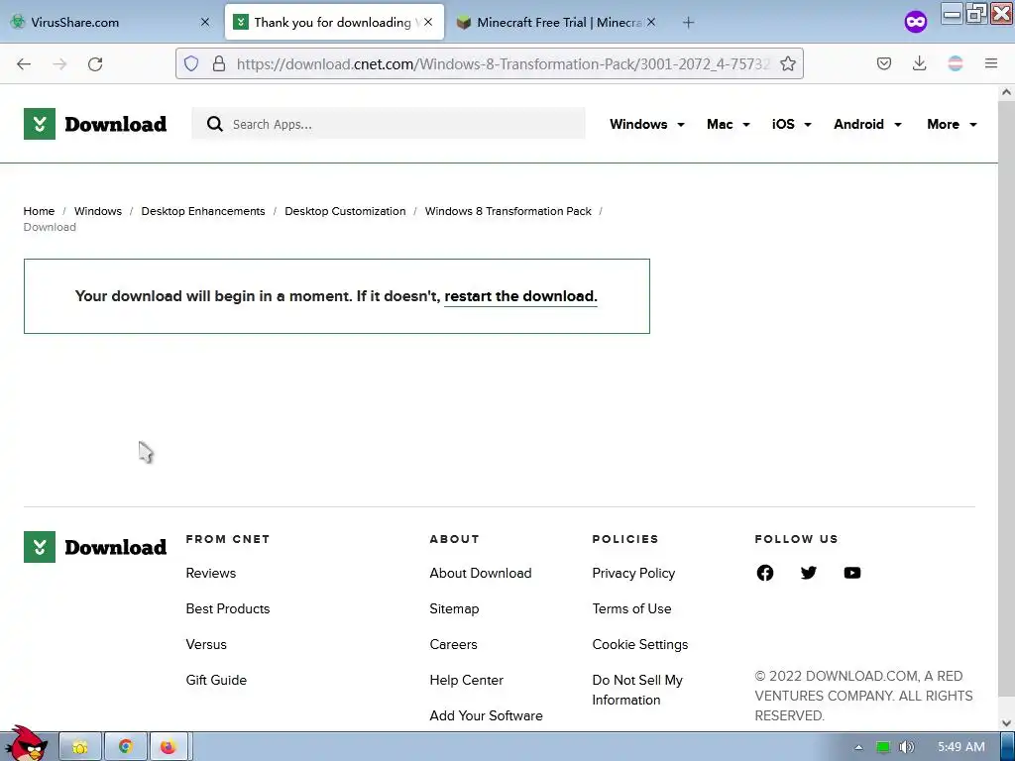Go to Home breadcrumb
This screenshot has width=1015, height=761.
tap(39, 211)
